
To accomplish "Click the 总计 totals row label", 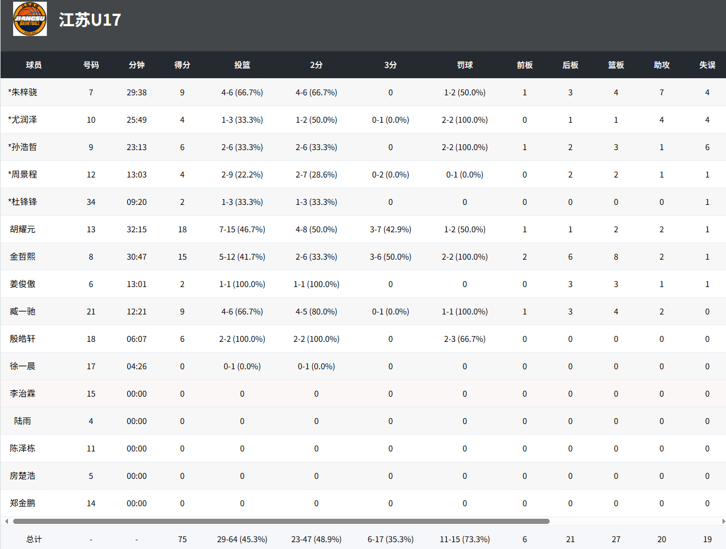I will (34, 539).
